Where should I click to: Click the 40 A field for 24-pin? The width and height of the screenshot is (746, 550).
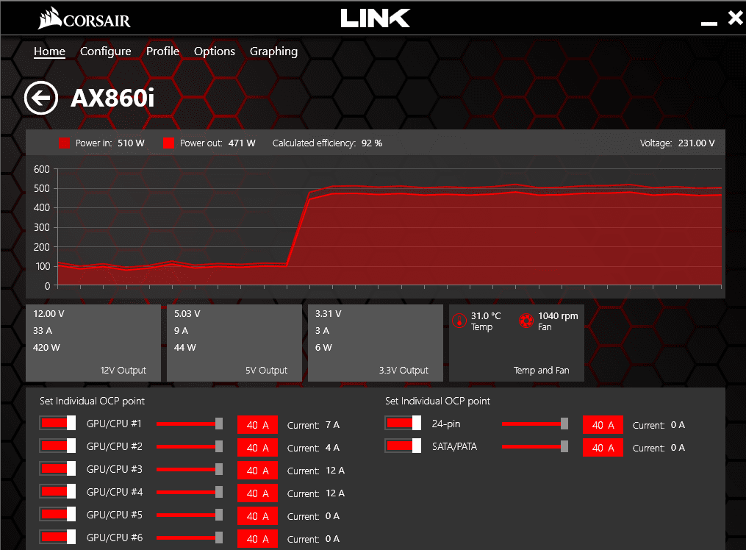click(603, 425)
